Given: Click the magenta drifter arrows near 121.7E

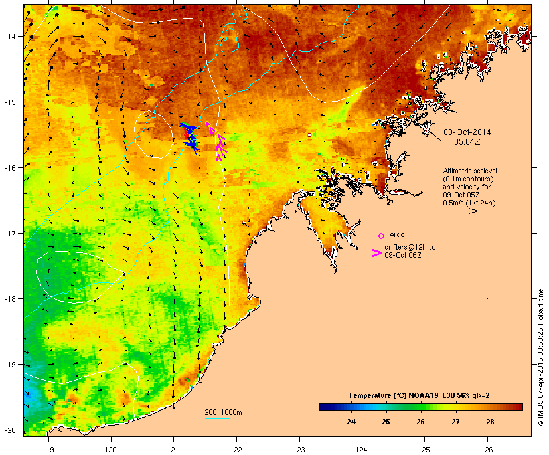Looking at the screenshot, I should (217, 142).
